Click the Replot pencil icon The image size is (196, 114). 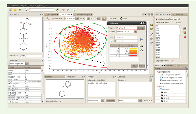[121, 18]
